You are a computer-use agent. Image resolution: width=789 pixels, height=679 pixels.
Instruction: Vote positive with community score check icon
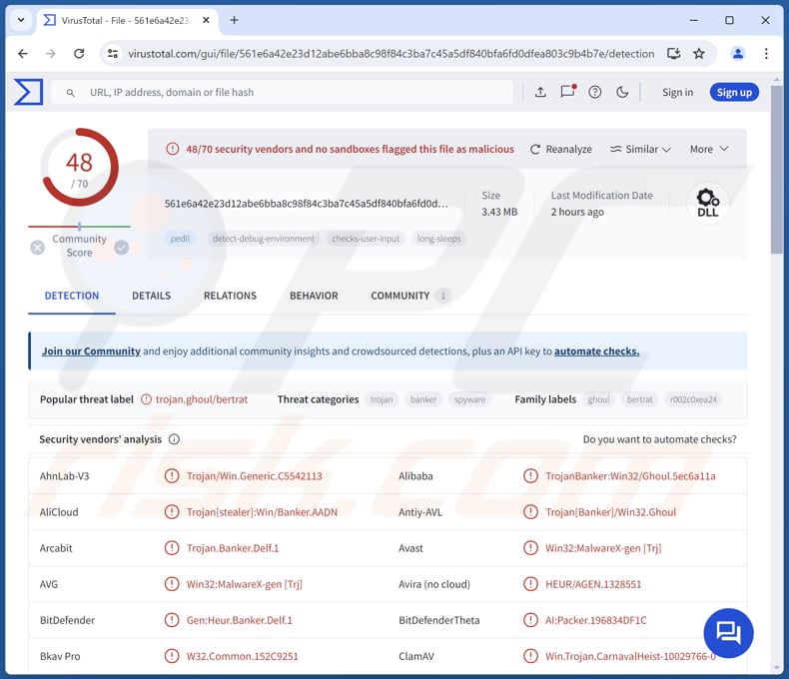tap(121, 248)
